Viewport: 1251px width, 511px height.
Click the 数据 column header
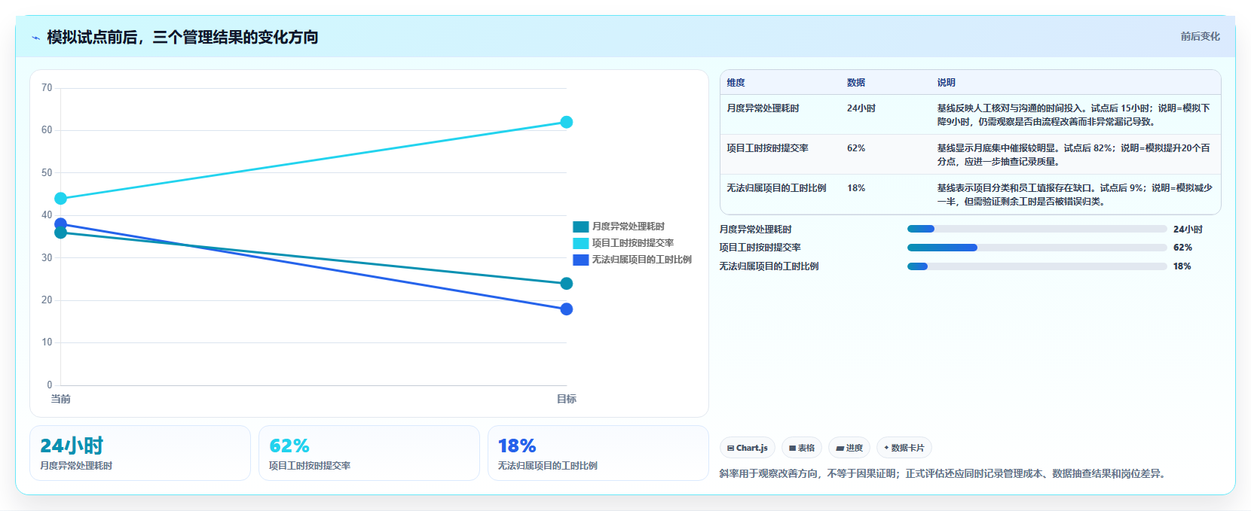click(856, 83)
